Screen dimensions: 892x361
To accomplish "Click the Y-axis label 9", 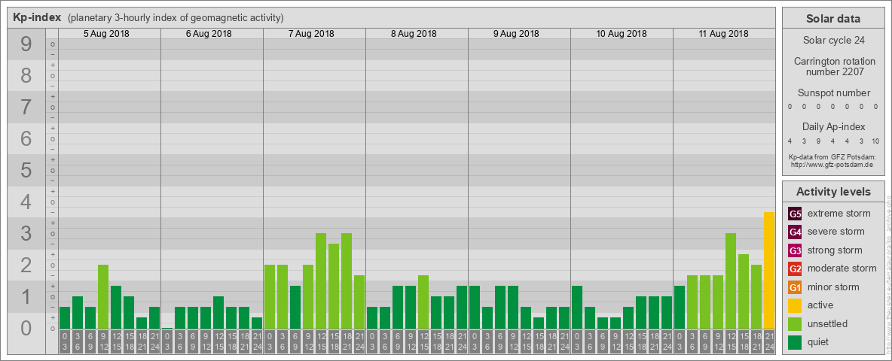I will (26, 44).
